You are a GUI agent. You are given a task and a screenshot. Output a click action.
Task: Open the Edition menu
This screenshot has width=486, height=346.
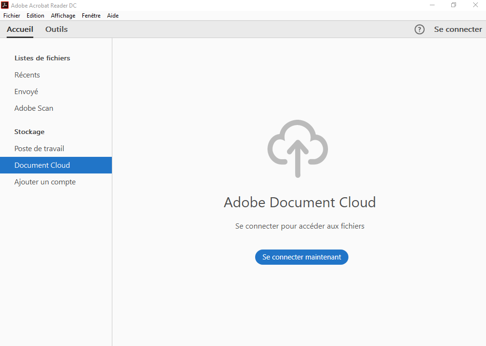click(x=35, y=16)
